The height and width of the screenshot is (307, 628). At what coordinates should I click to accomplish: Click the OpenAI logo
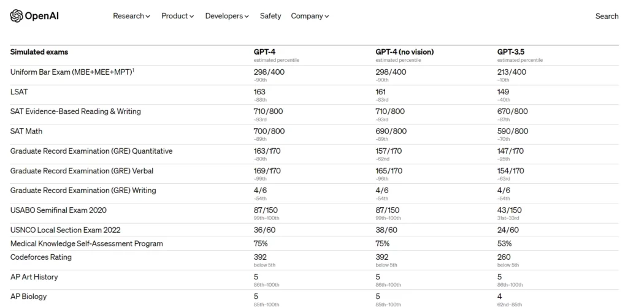(34, 16)
